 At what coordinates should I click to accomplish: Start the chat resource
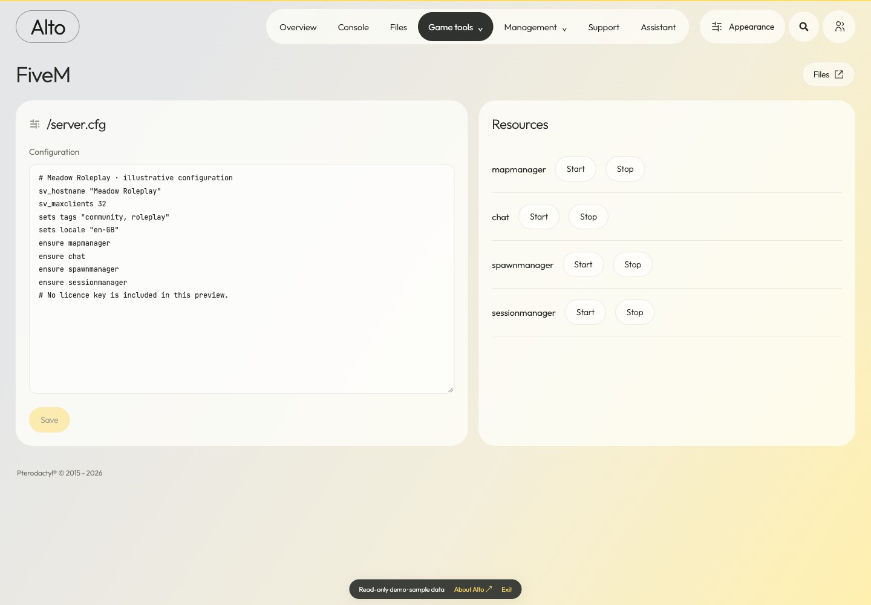tap(539, 217)
